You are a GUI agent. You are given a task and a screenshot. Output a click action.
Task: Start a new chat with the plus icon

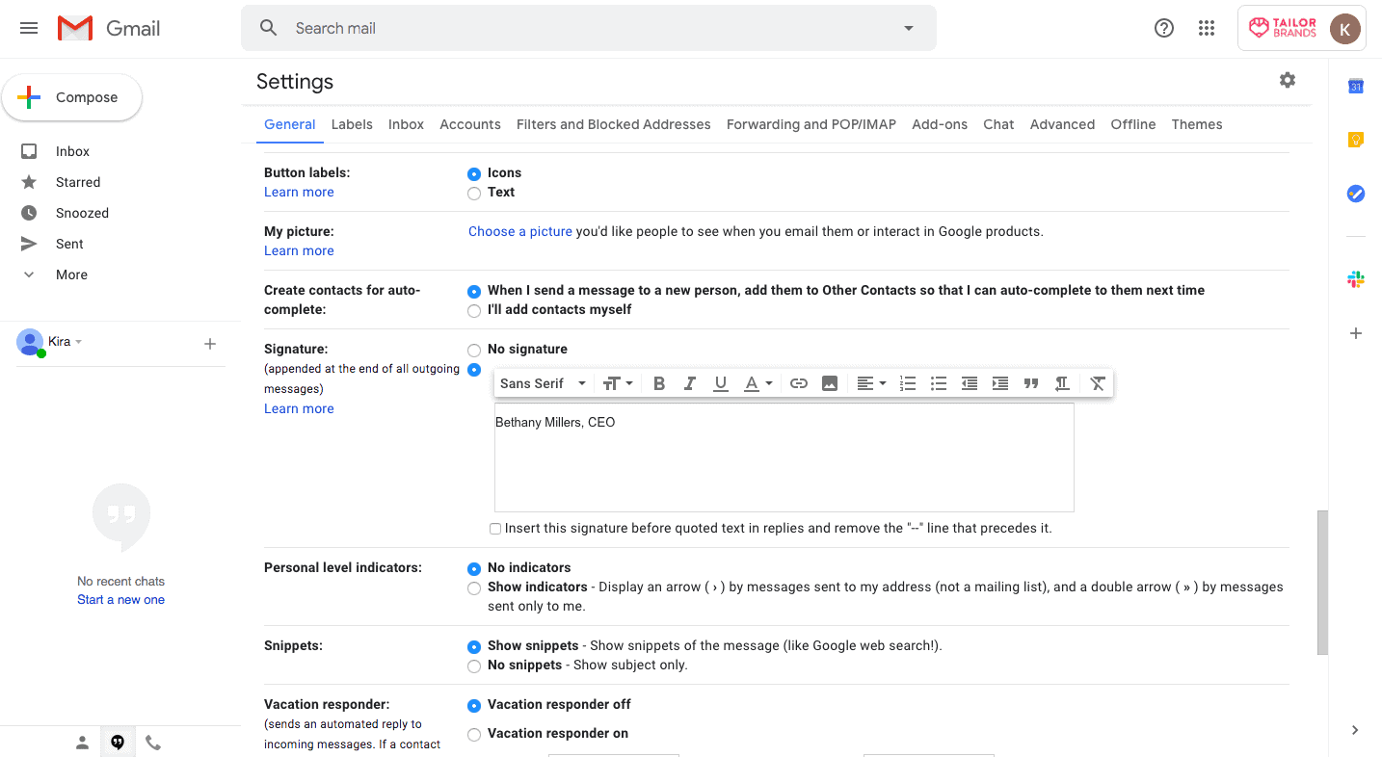(210, 344)
